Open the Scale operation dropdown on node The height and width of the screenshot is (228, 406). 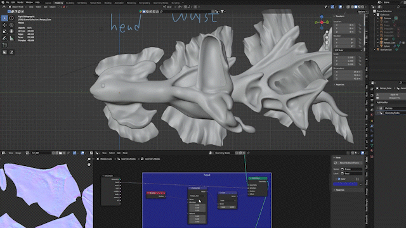[227, 201]
